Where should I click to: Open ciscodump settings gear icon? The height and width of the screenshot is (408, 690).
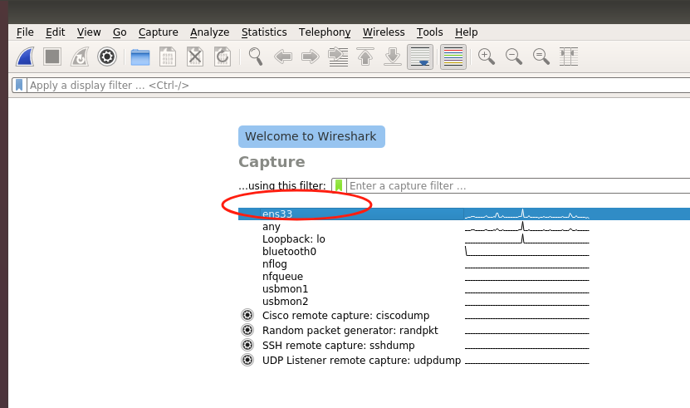pos(247,315)
